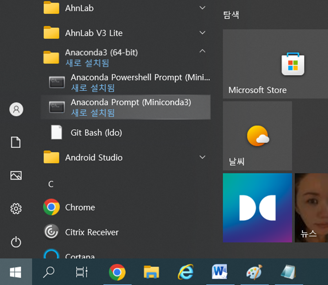
Task: Click the 'Cortana' label in app list
Action: coord(80,256)
